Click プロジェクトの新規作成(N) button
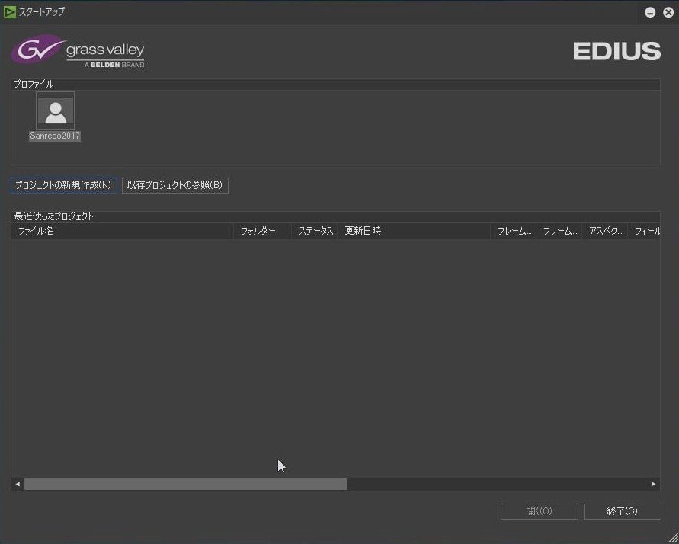The width and height of the screenshot is (679, 544). coord(63,185)
